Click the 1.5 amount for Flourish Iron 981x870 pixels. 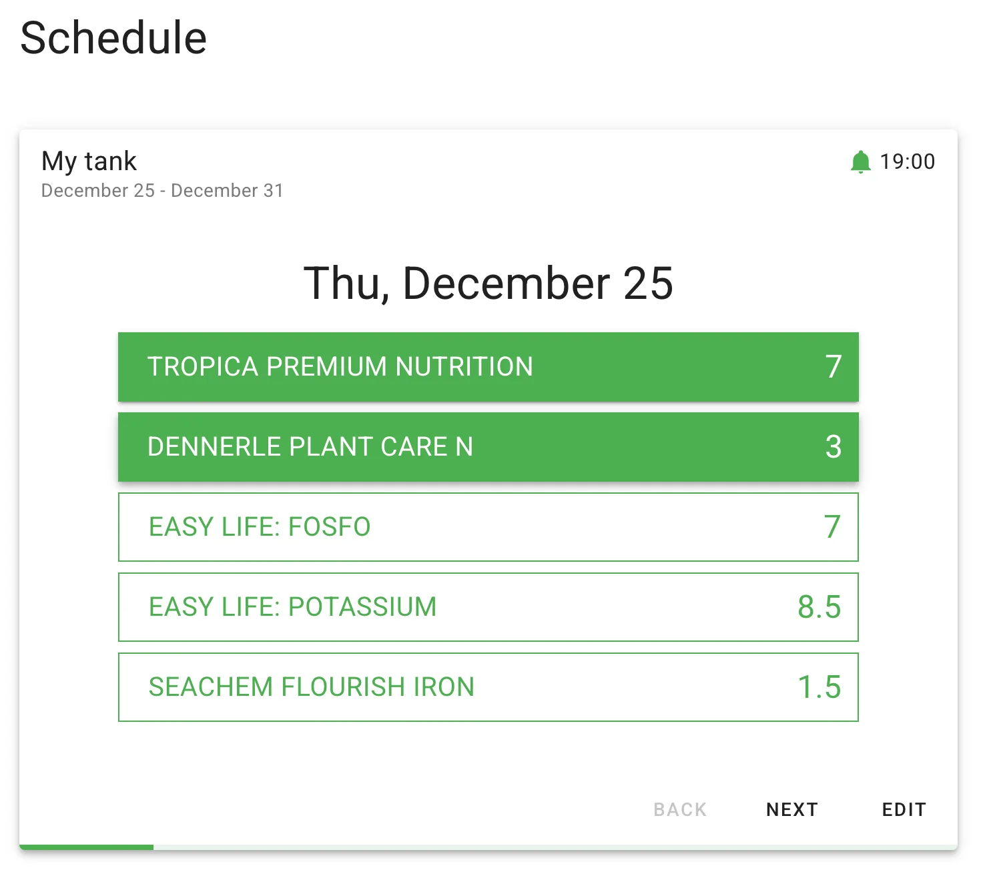(x=819, y=687)
